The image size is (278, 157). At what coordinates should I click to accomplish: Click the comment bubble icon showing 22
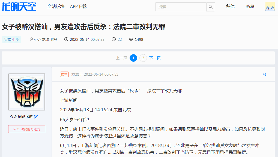point(114,39)
